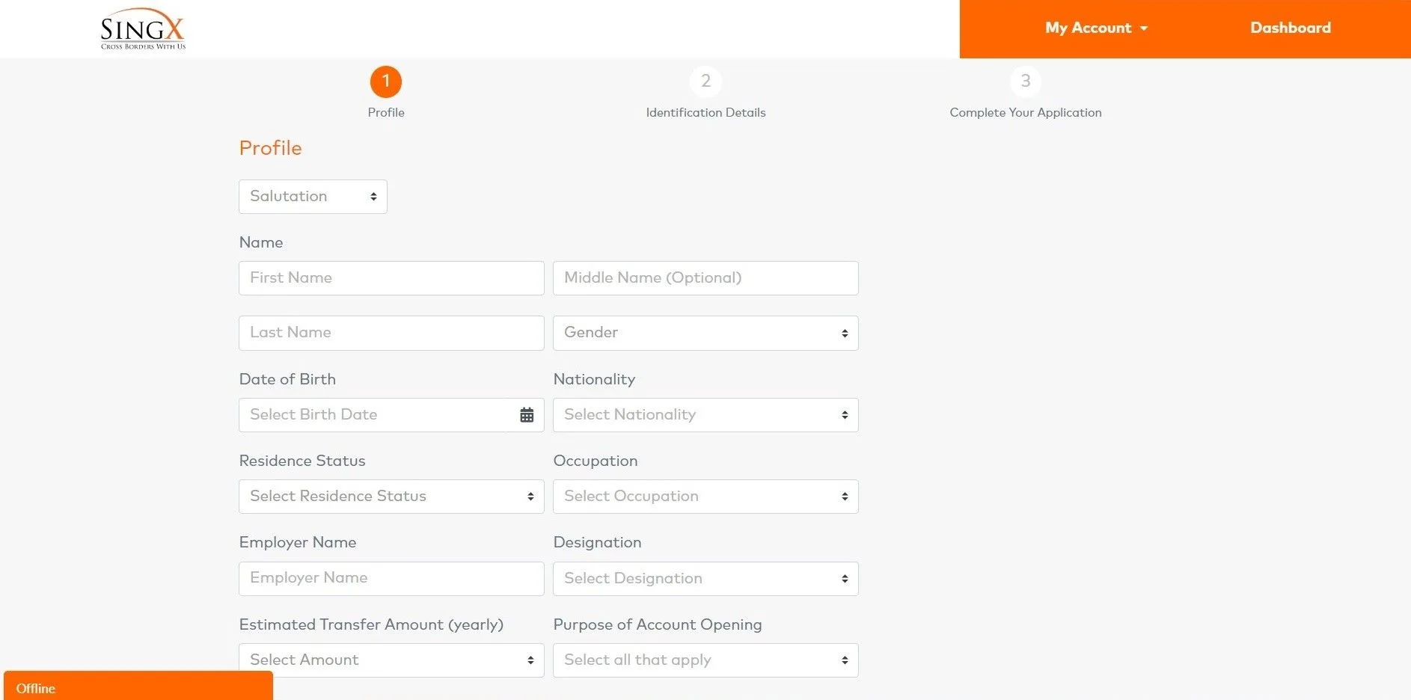
Task: Expand the Select Residence Status dropdown
Action: click(391, 497)
